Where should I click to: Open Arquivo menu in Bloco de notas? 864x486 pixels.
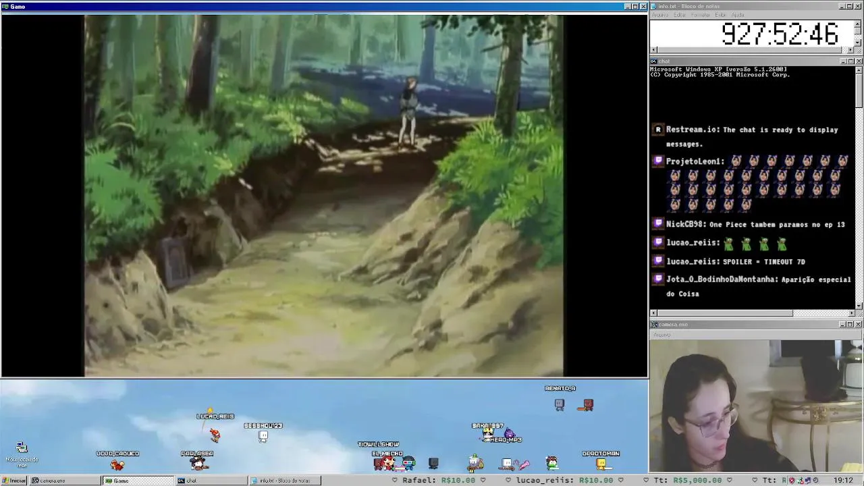pyautogui.click(x=659, y=15)
